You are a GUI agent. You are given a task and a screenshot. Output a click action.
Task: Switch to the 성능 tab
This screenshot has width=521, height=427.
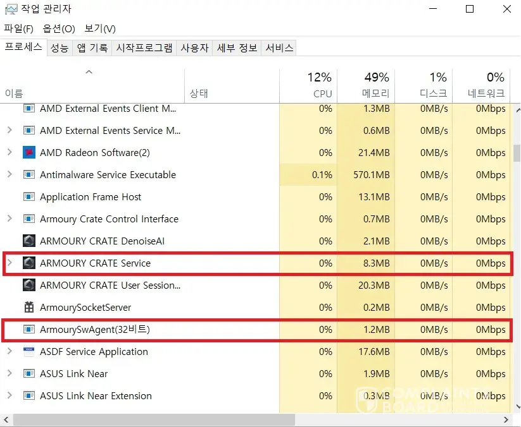pos(60,48)
